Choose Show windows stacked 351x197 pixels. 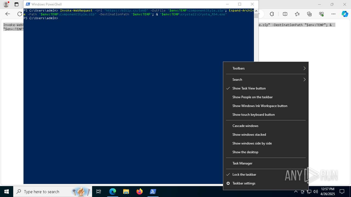[266, 135]
